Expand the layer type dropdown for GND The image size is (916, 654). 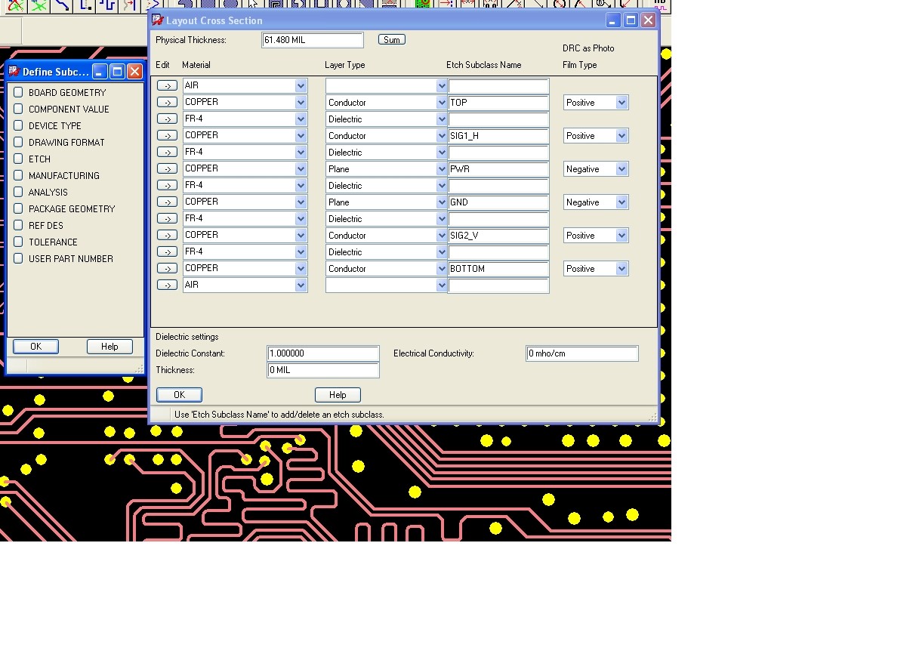442,202
